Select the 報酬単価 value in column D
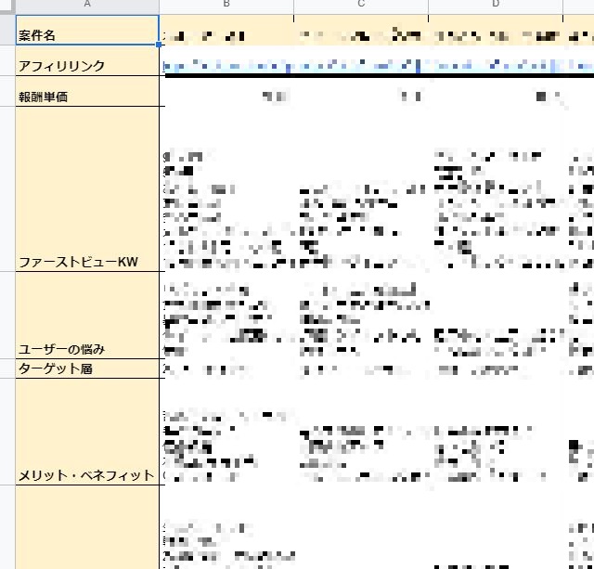 click(544, 96)
